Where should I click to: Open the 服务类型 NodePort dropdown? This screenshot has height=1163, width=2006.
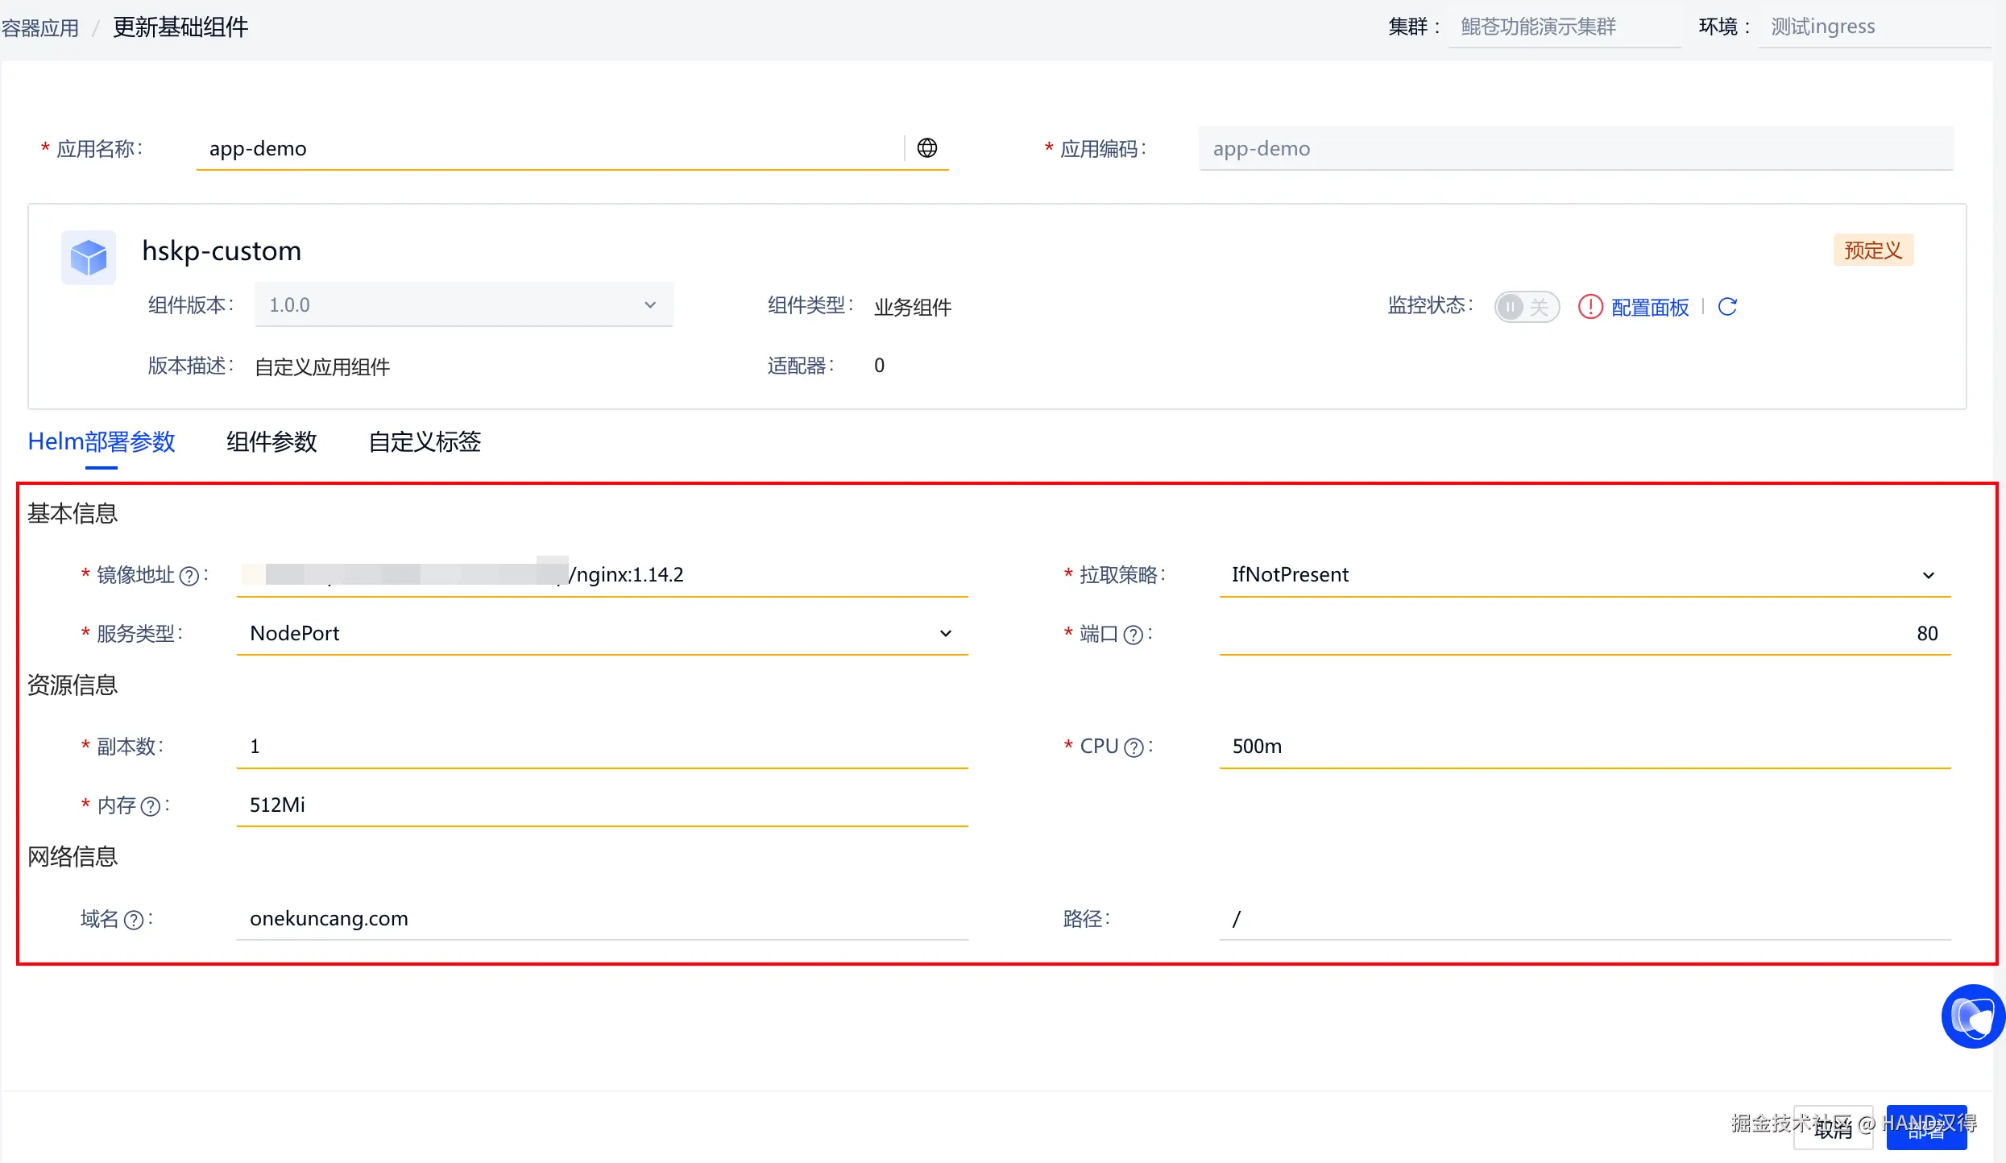pyautogui.click(x=601, y=634)
